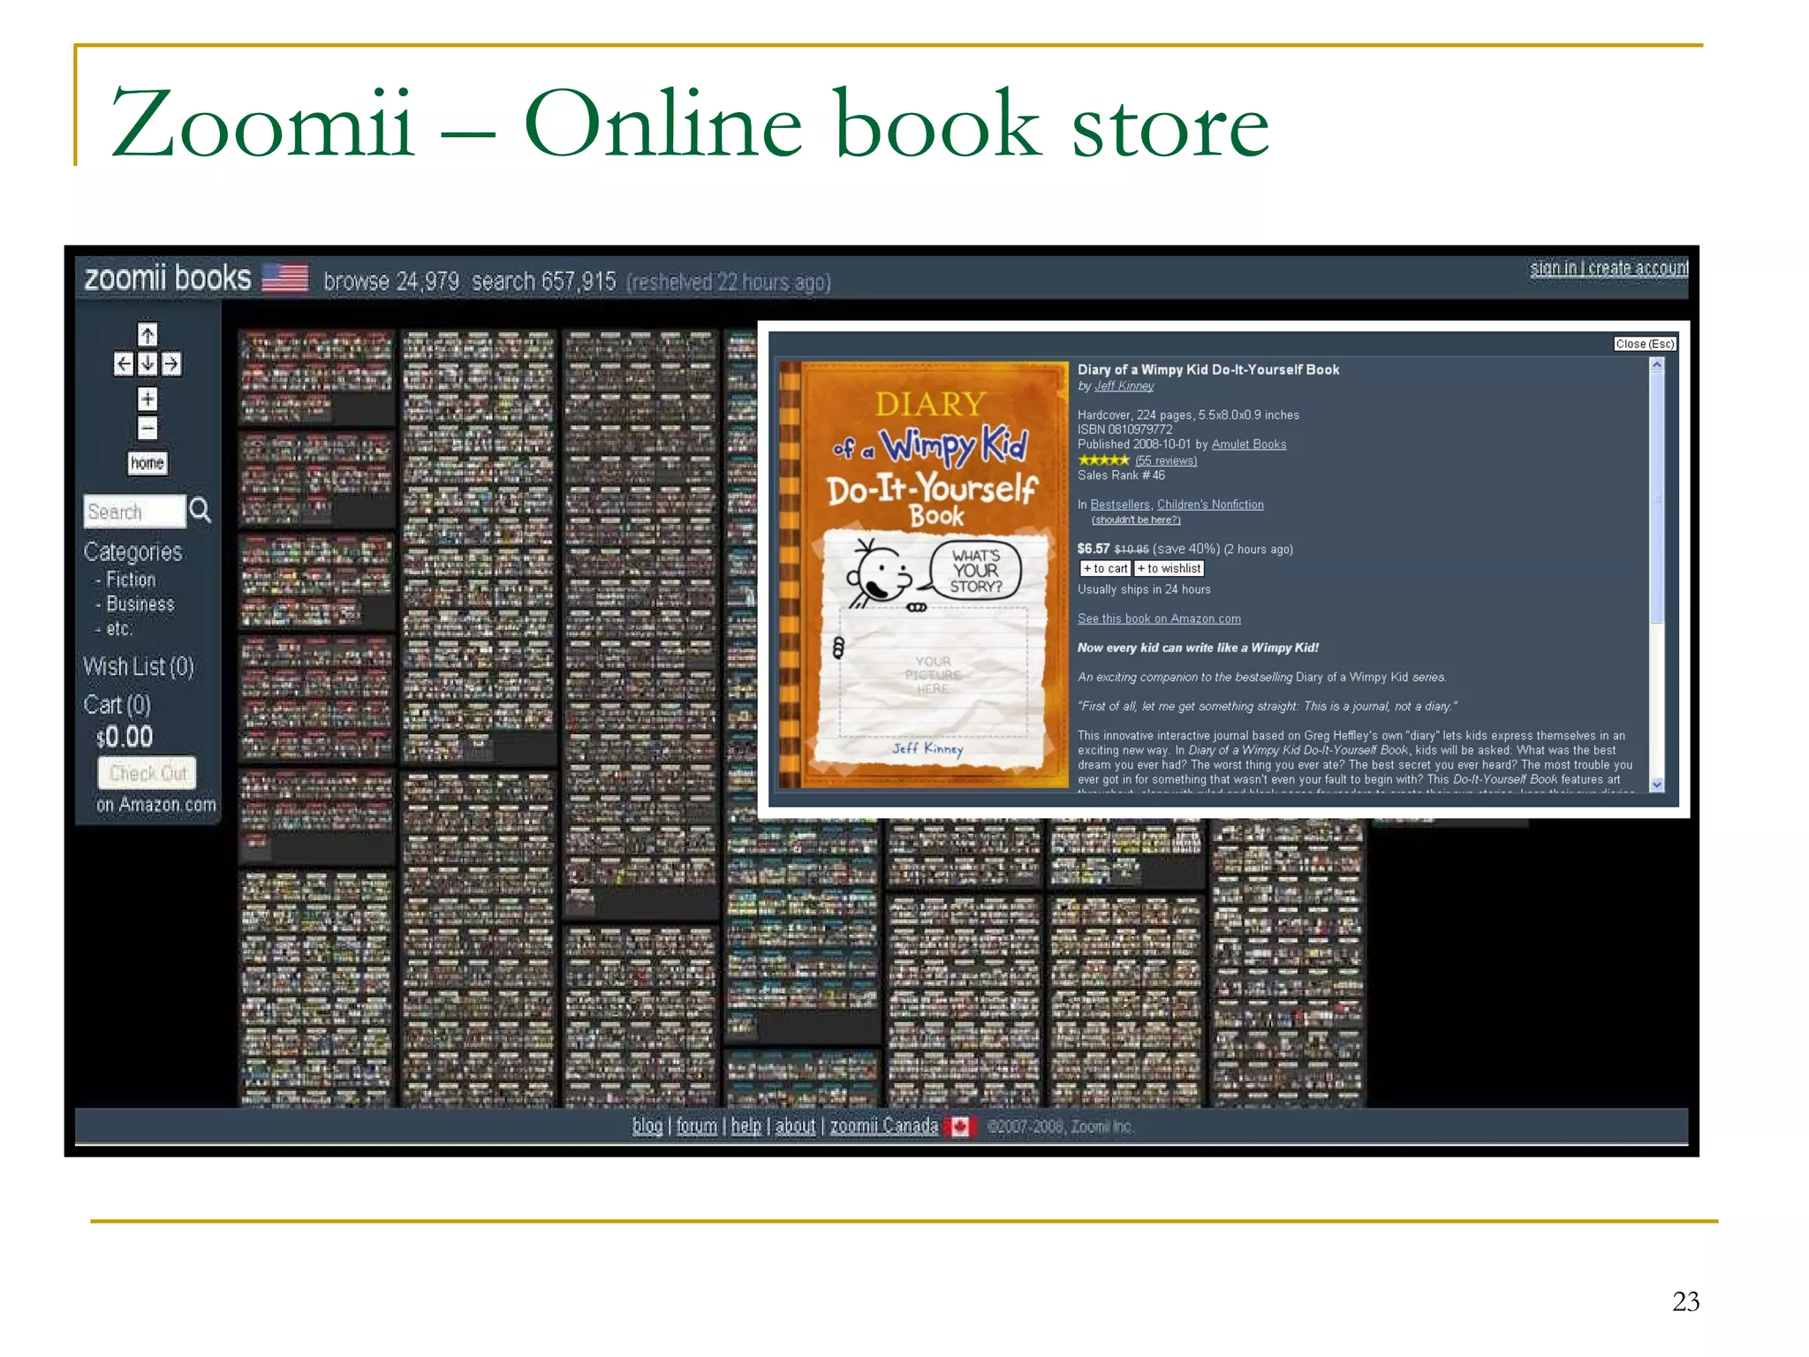1809x1357 pixels.
Task: Click the Check Out button
Action: pyautogui.click(x=148, y=774)
